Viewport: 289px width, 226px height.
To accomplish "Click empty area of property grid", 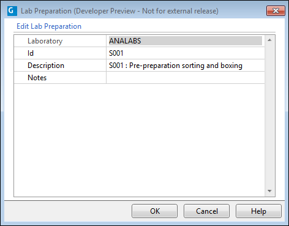I will pos(139,140).
